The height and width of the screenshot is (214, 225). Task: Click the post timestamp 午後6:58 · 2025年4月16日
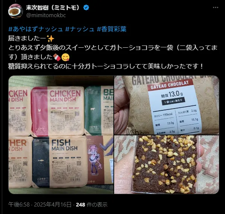[x=40, y=205]
